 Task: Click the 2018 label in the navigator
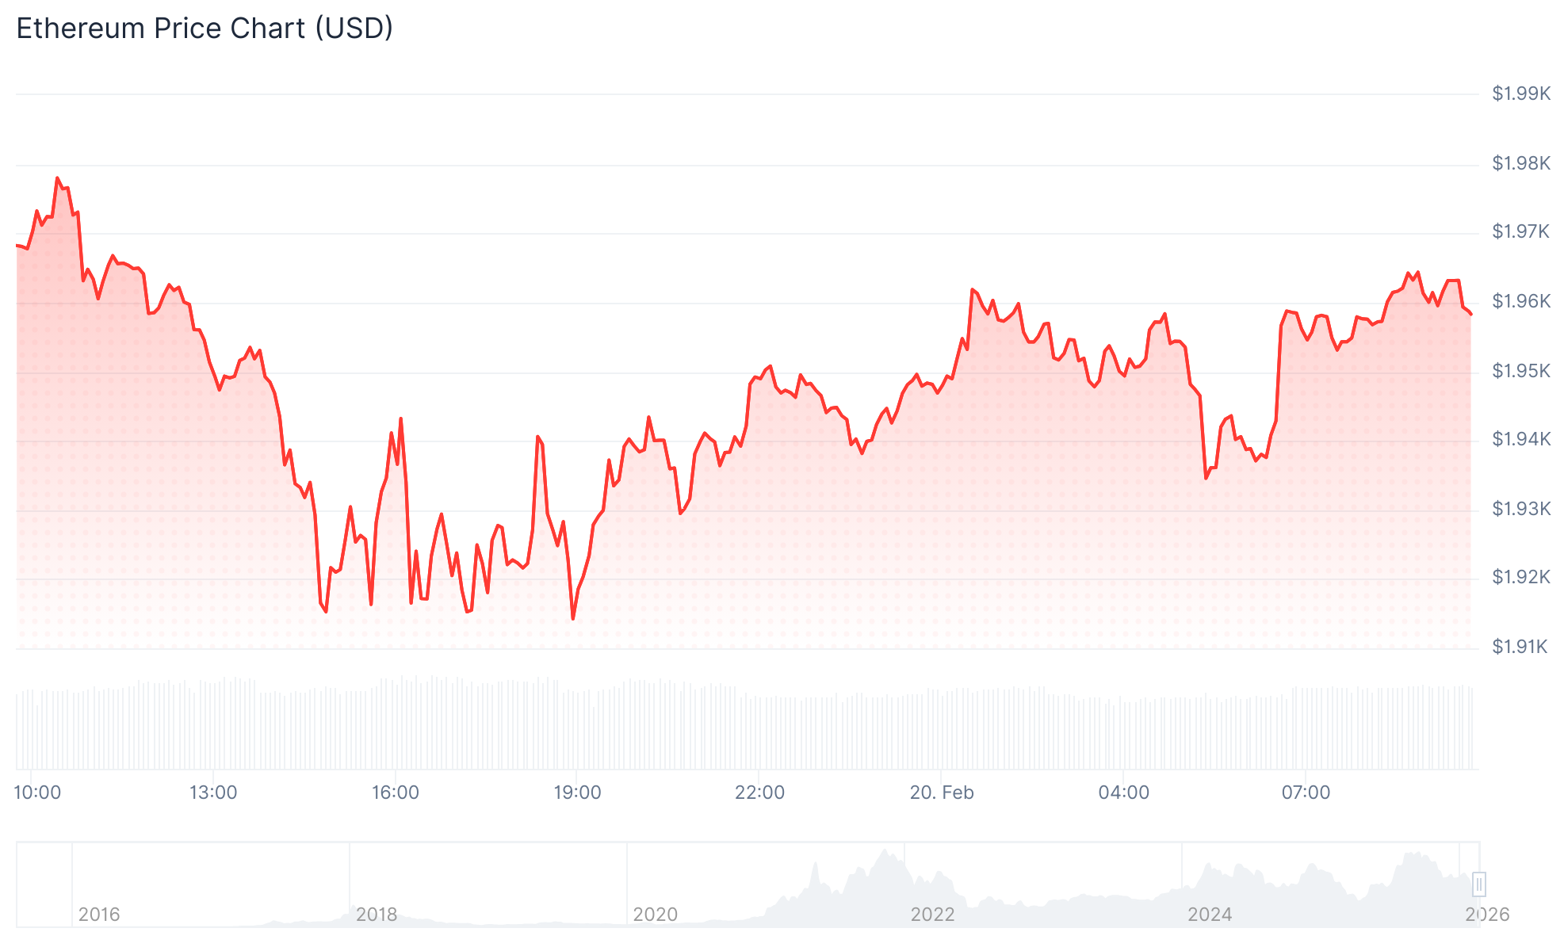pos(377,915)
